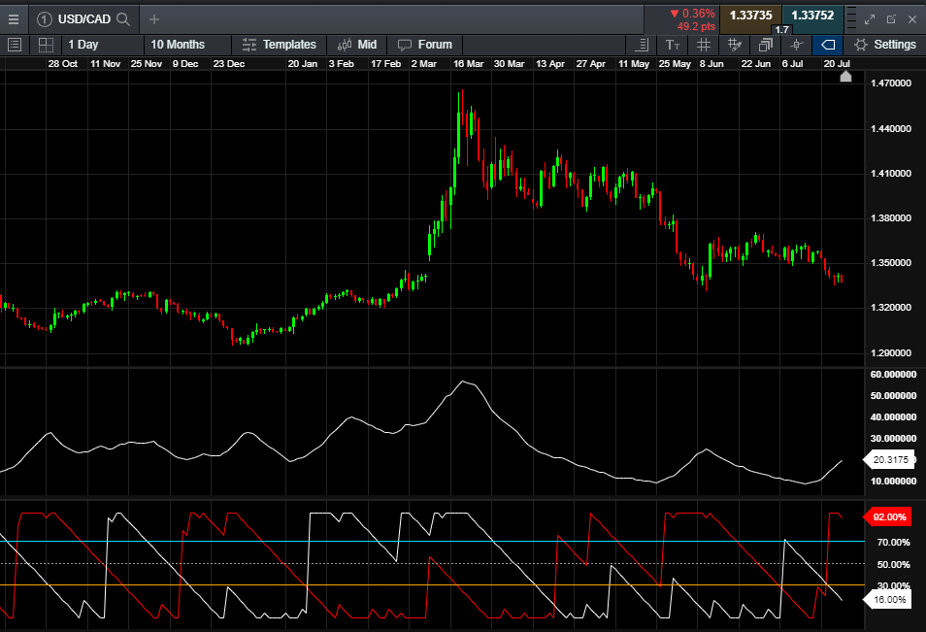Click the 20 Jul date label
The image size is (926, 632).
click(x=837, y=64)
